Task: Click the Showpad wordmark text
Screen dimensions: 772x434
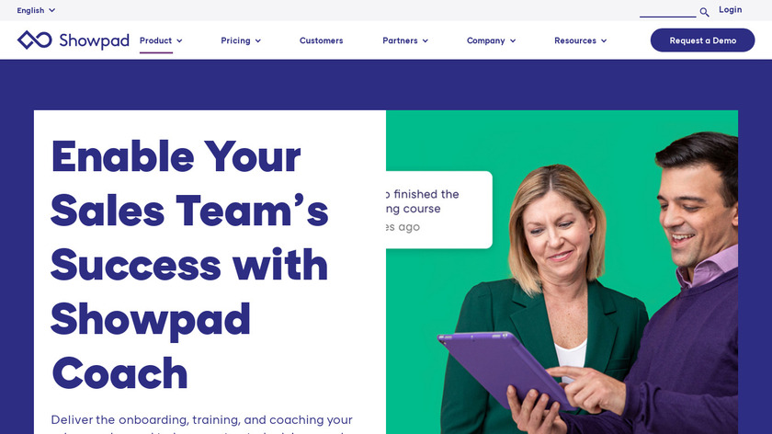Action: coord(94,40)
